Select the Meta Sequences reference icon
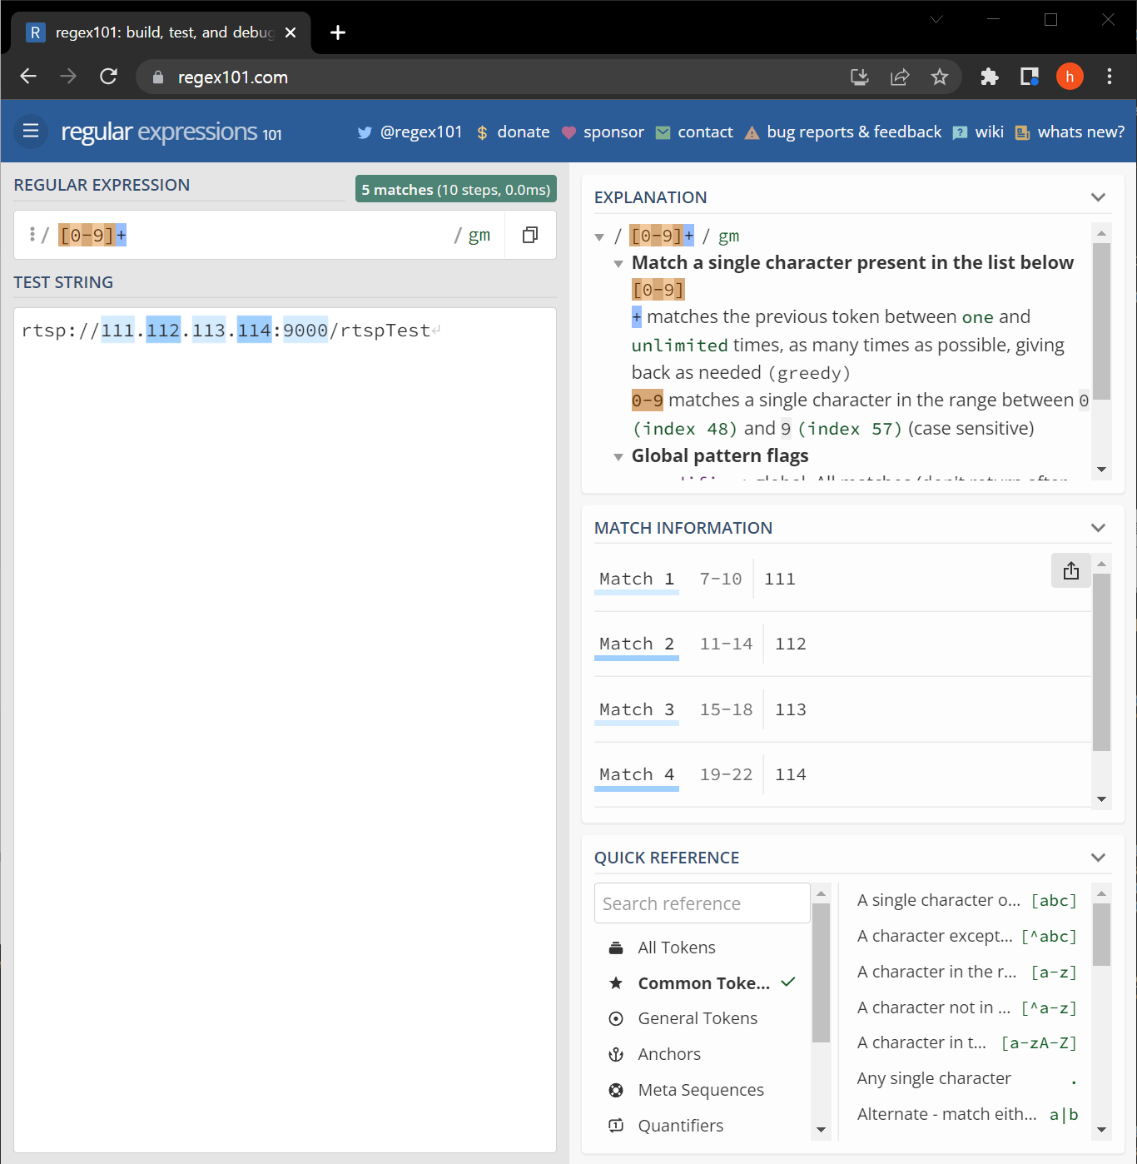The image size is (1137, 1164). pos(616,1090)
